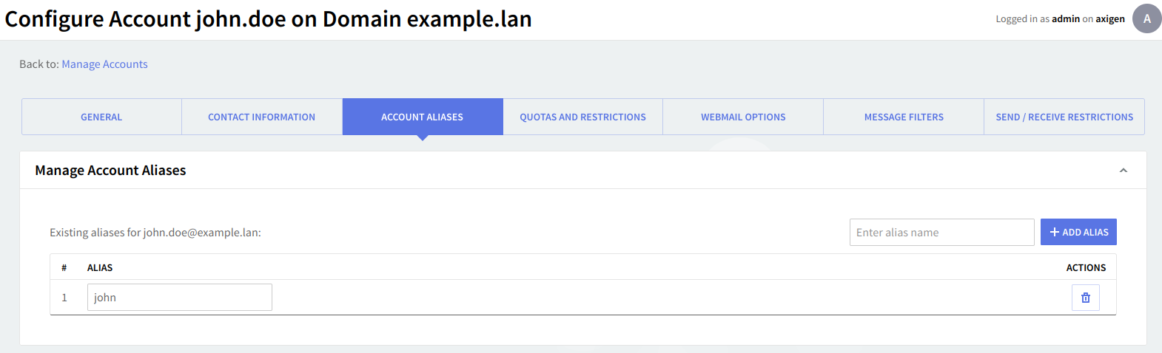The image size is (1162, 353).
Task: Switch to Webmail Options tab
Action: 743,117
